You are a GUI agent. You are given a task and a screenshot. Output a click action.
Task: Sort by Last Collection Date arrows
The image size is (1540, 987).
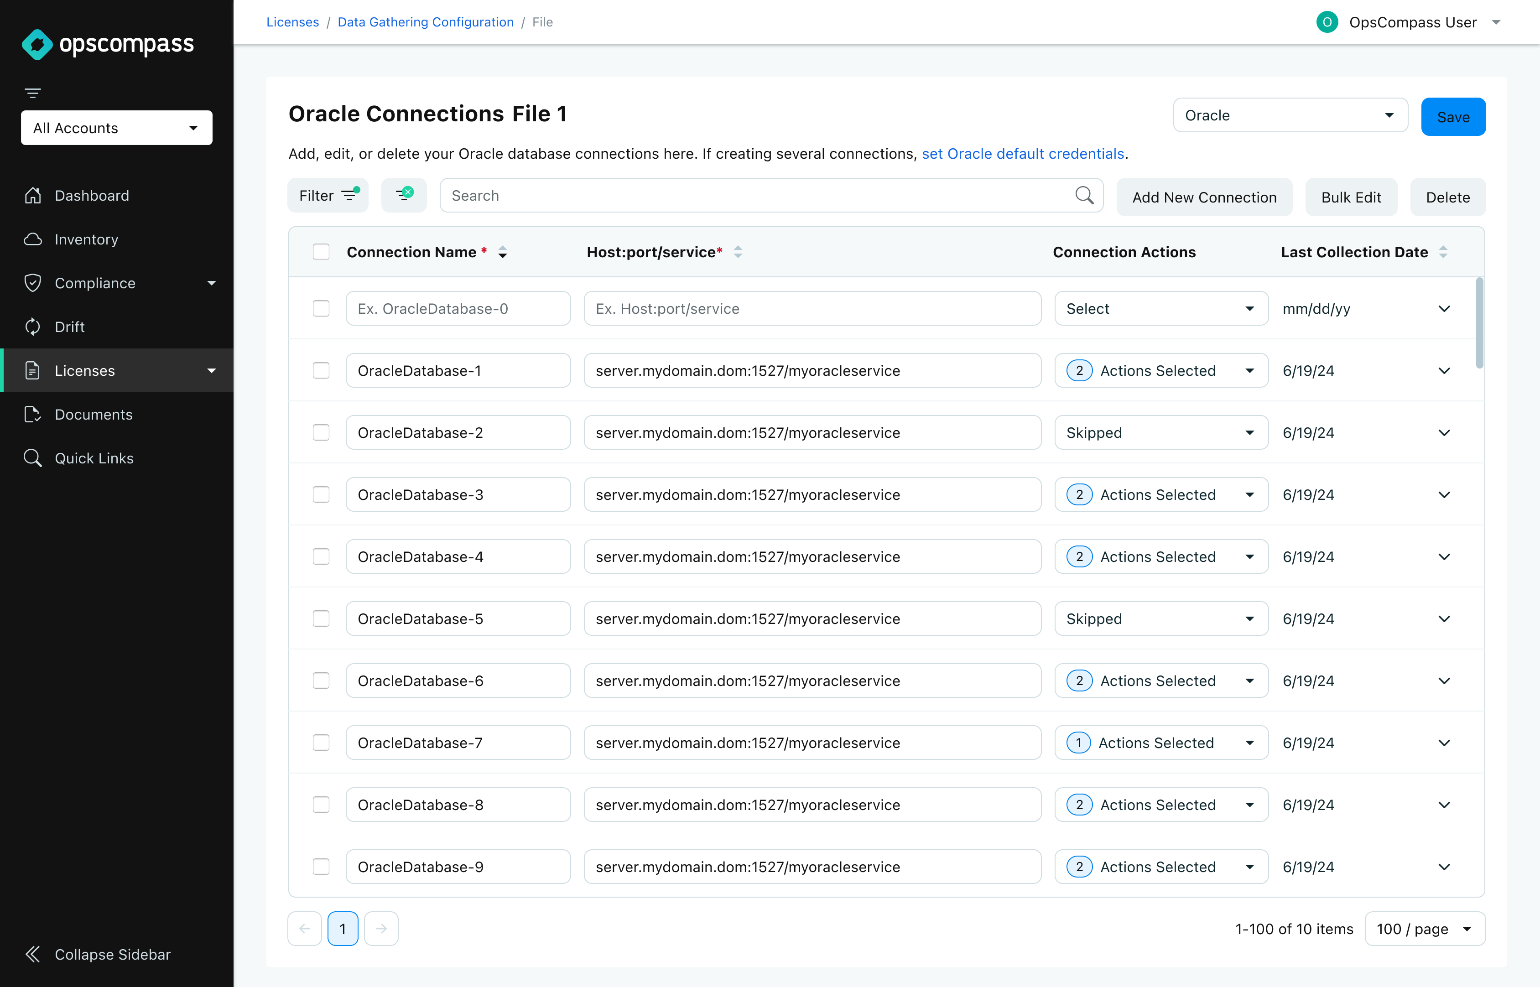click(1442, 252)
